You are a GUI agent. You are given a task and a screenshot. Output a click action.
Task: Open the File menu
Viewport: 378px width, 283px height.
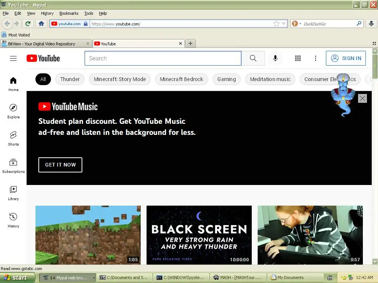pyautogui.click(x=6, y=13)
